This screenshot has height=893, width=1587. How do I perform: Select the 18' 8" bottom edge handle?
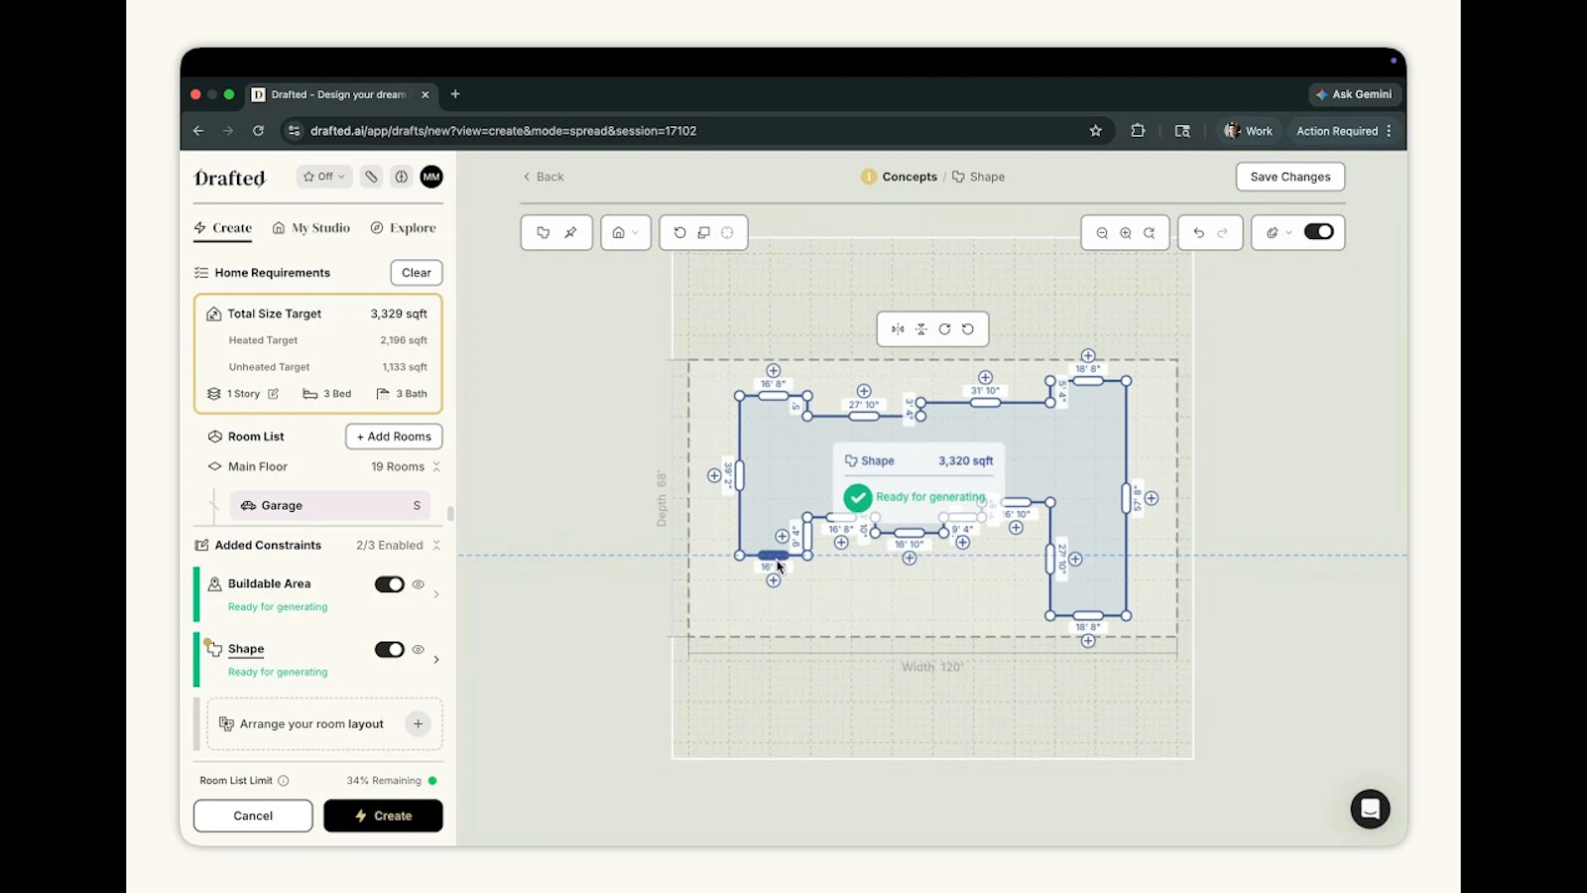(x=1088, y=616)
